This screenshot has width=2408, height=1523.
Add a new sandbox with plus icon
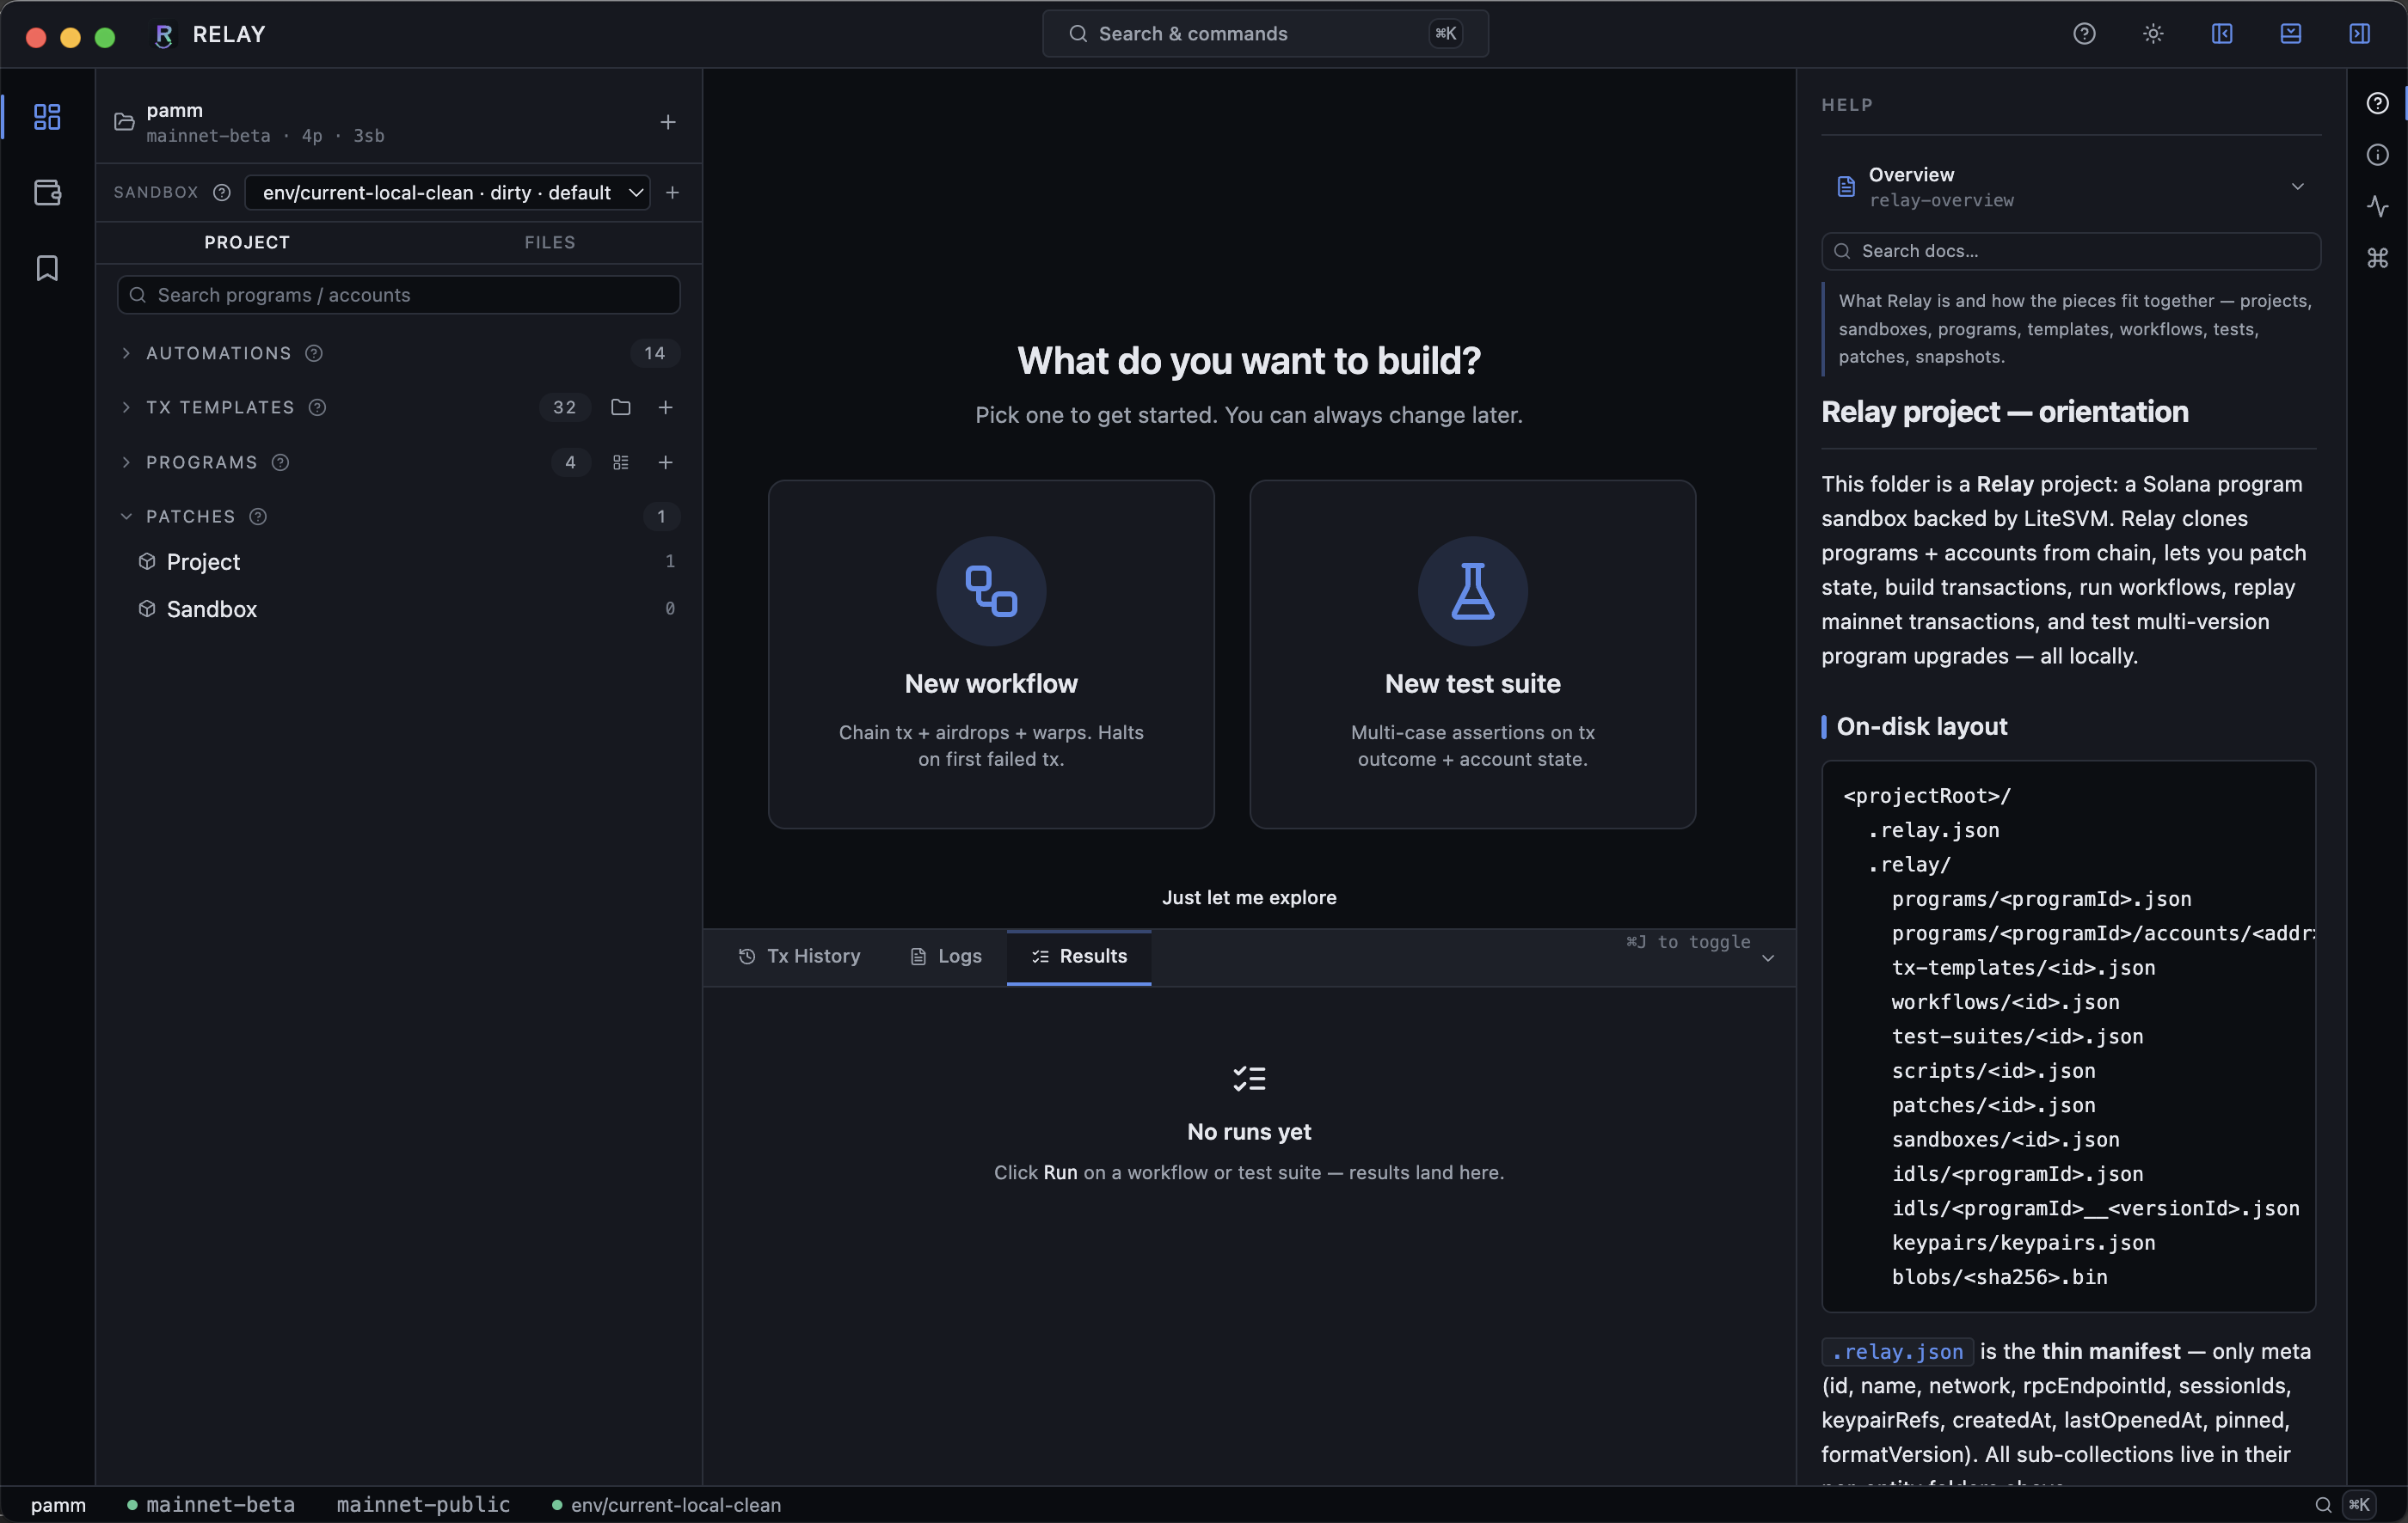(x=672, y=192)
